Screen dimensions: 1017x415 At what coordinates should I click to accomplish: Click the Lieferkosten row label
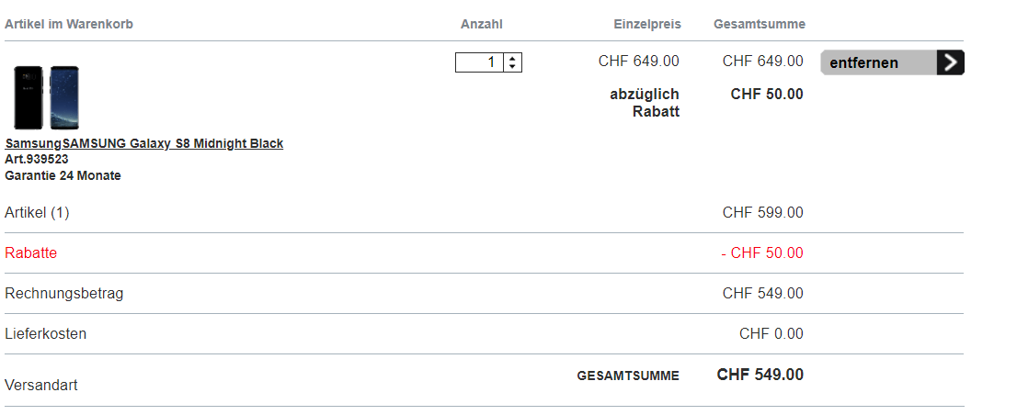pos(45,334)
